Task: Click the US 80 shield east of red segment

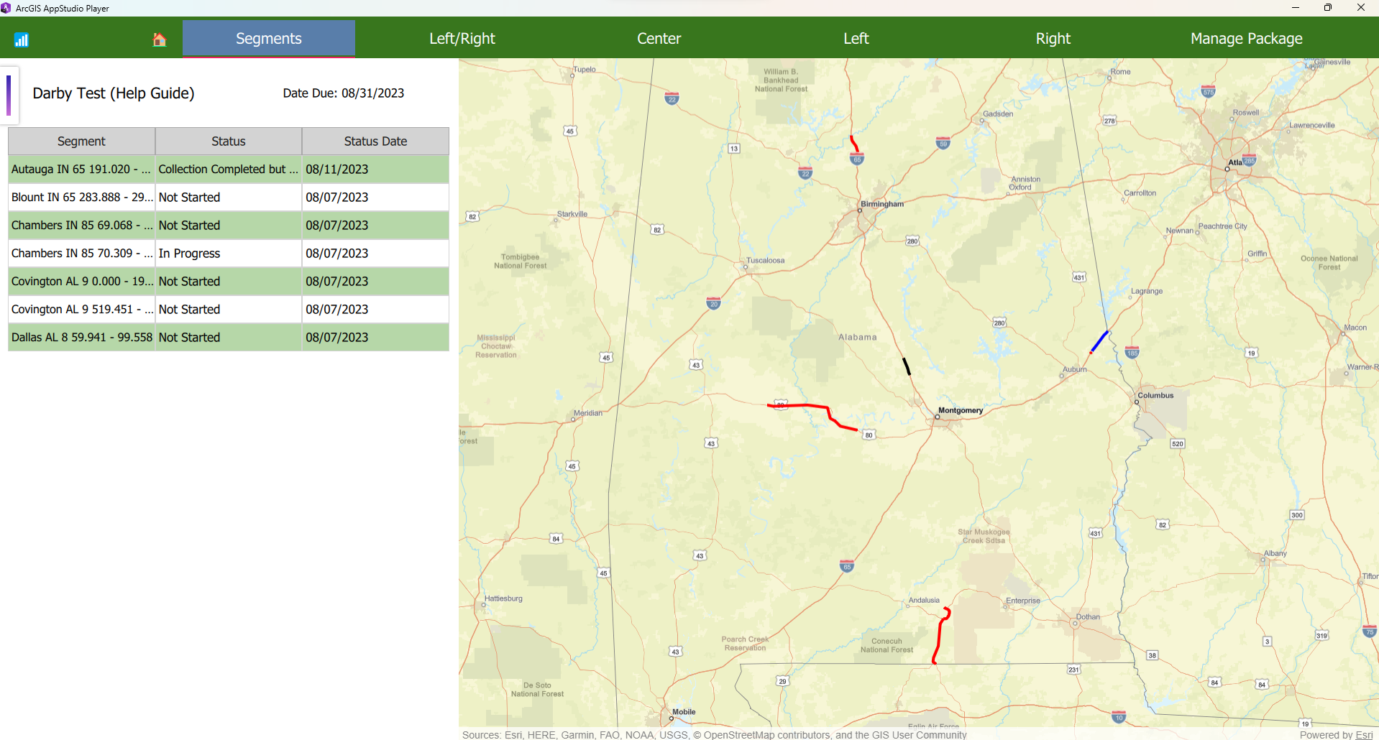Action: tap(869, 435)
